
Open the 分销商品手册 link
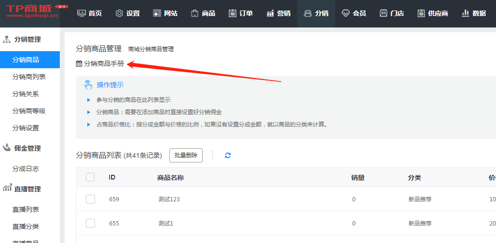point(103,63)
